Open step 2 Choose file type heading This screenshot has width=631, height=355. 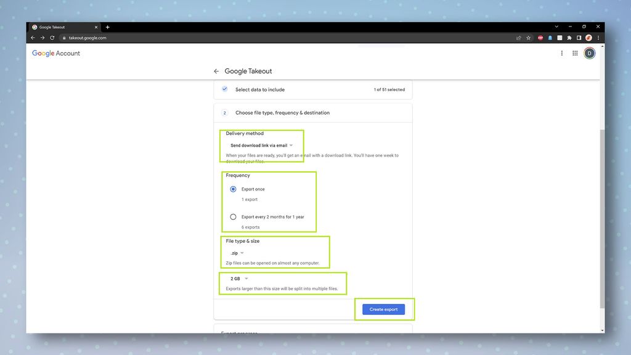(282, 112)
